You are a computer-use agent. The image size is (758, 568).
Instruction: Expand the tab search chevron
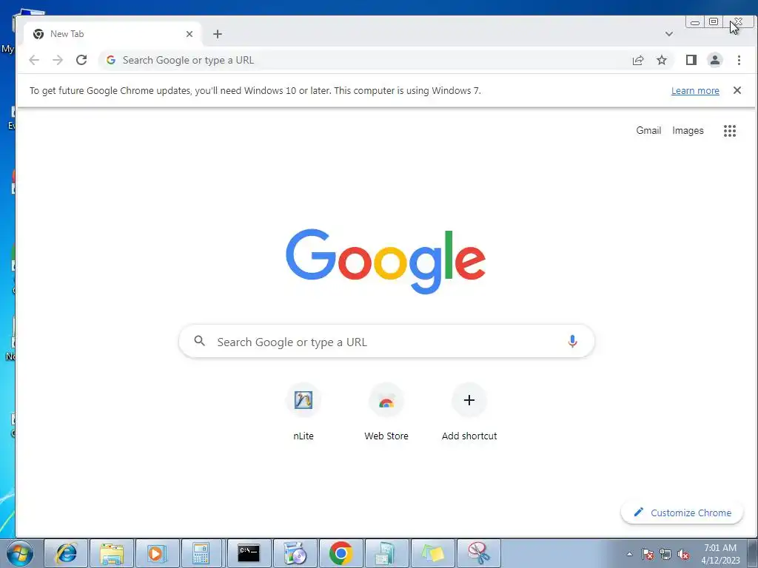pyautogui.click(x=669, y=34)
